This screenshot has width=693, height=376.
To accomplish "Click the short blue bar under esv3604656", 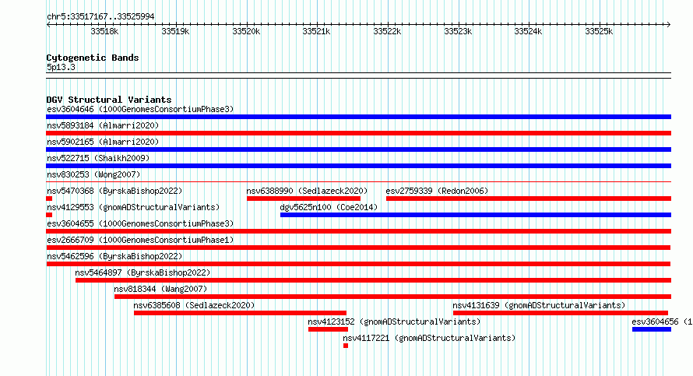I will (652, 329).
